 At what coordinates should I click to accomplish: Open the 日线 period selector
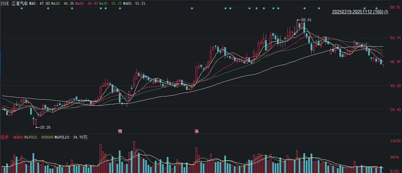(x=5, y=3)
